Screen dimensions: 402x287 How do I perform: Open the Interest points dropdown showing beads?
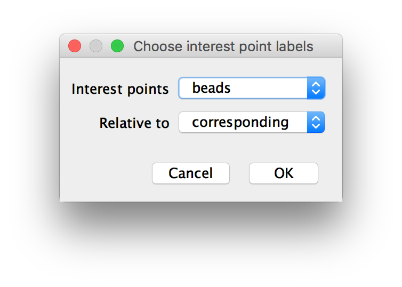click(252, 88)
